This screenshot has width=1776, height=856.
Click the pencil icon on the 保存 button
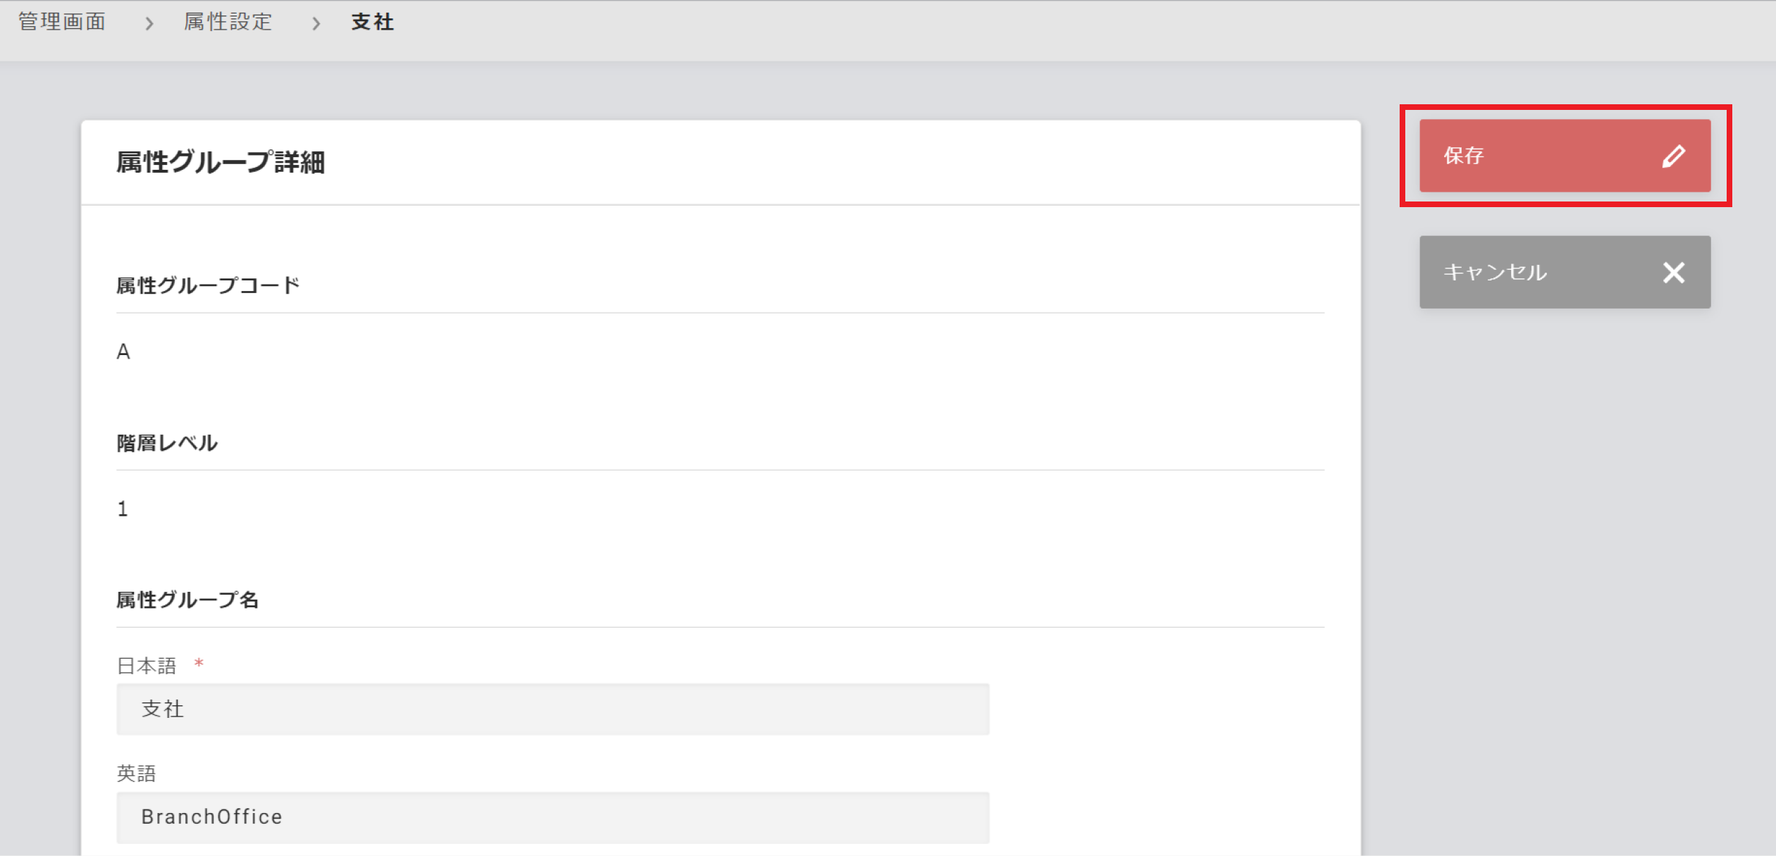1674,156
